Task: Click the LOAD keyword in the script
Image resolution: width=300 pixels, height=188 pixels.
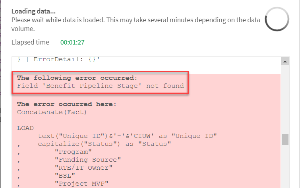Action: pyautogui.click(x=25, y=128)
